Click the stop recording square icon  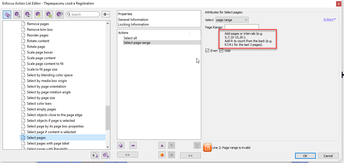click(171, 155)
